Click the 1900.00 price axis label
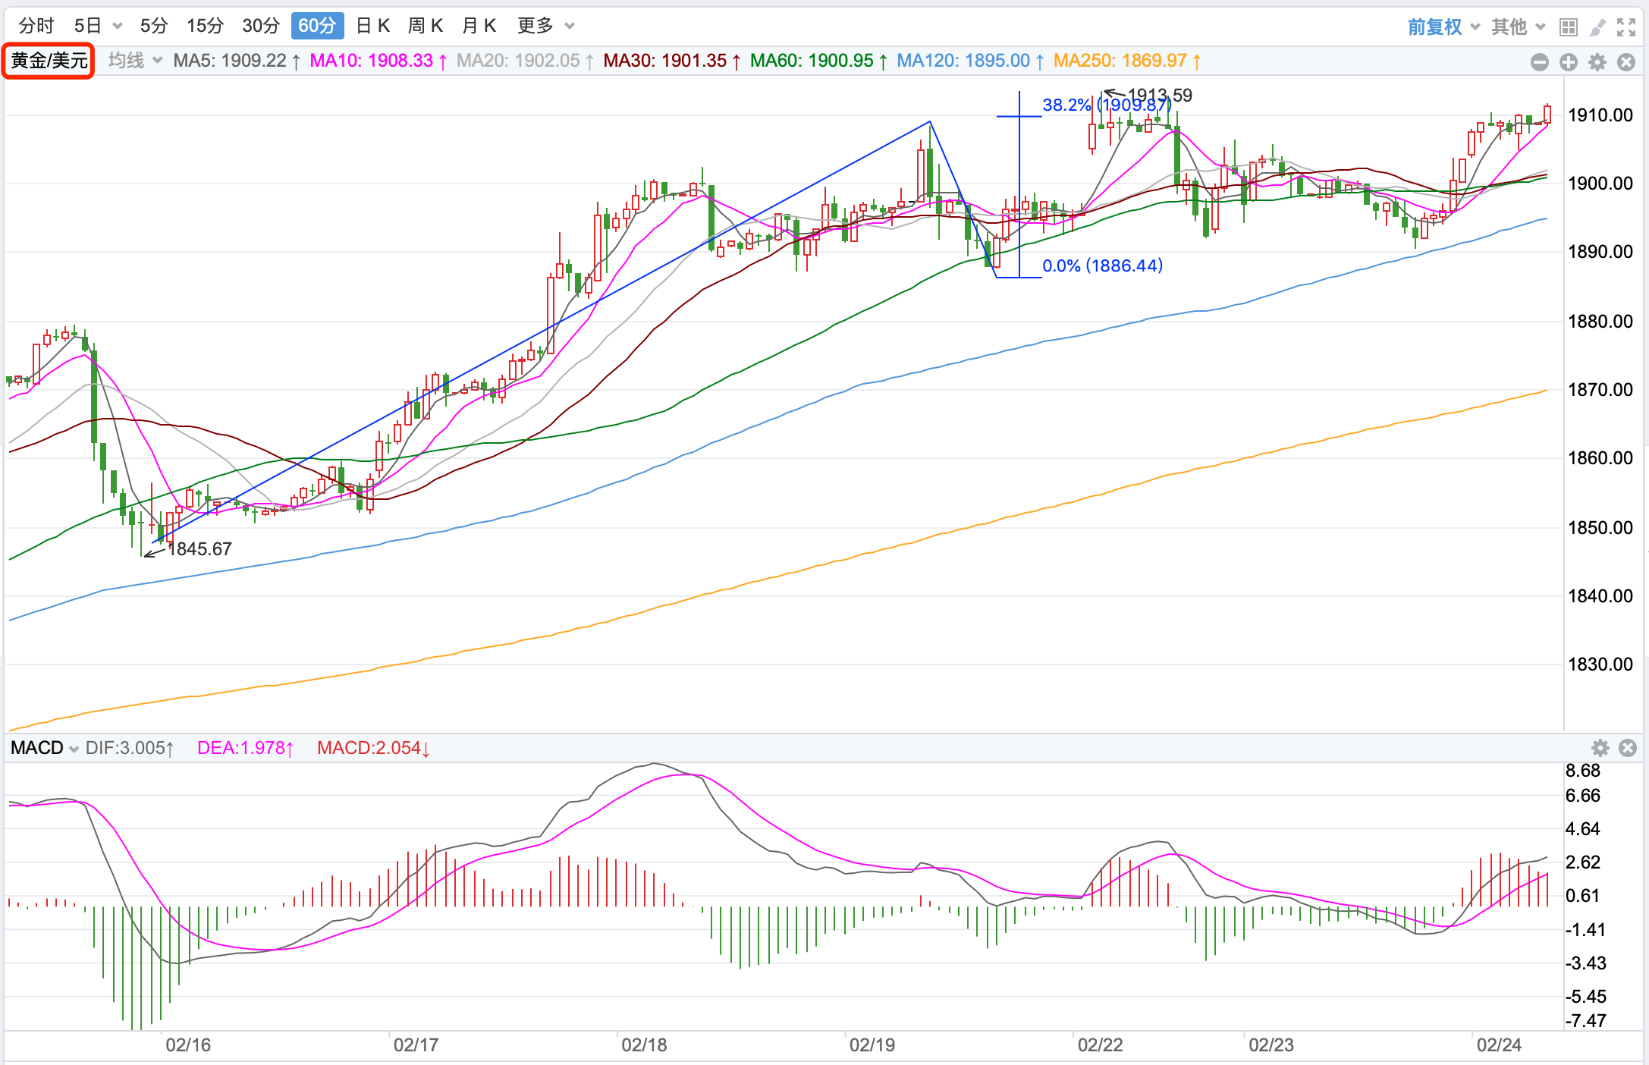The image size is (1649, 1065). point(1600,184)
